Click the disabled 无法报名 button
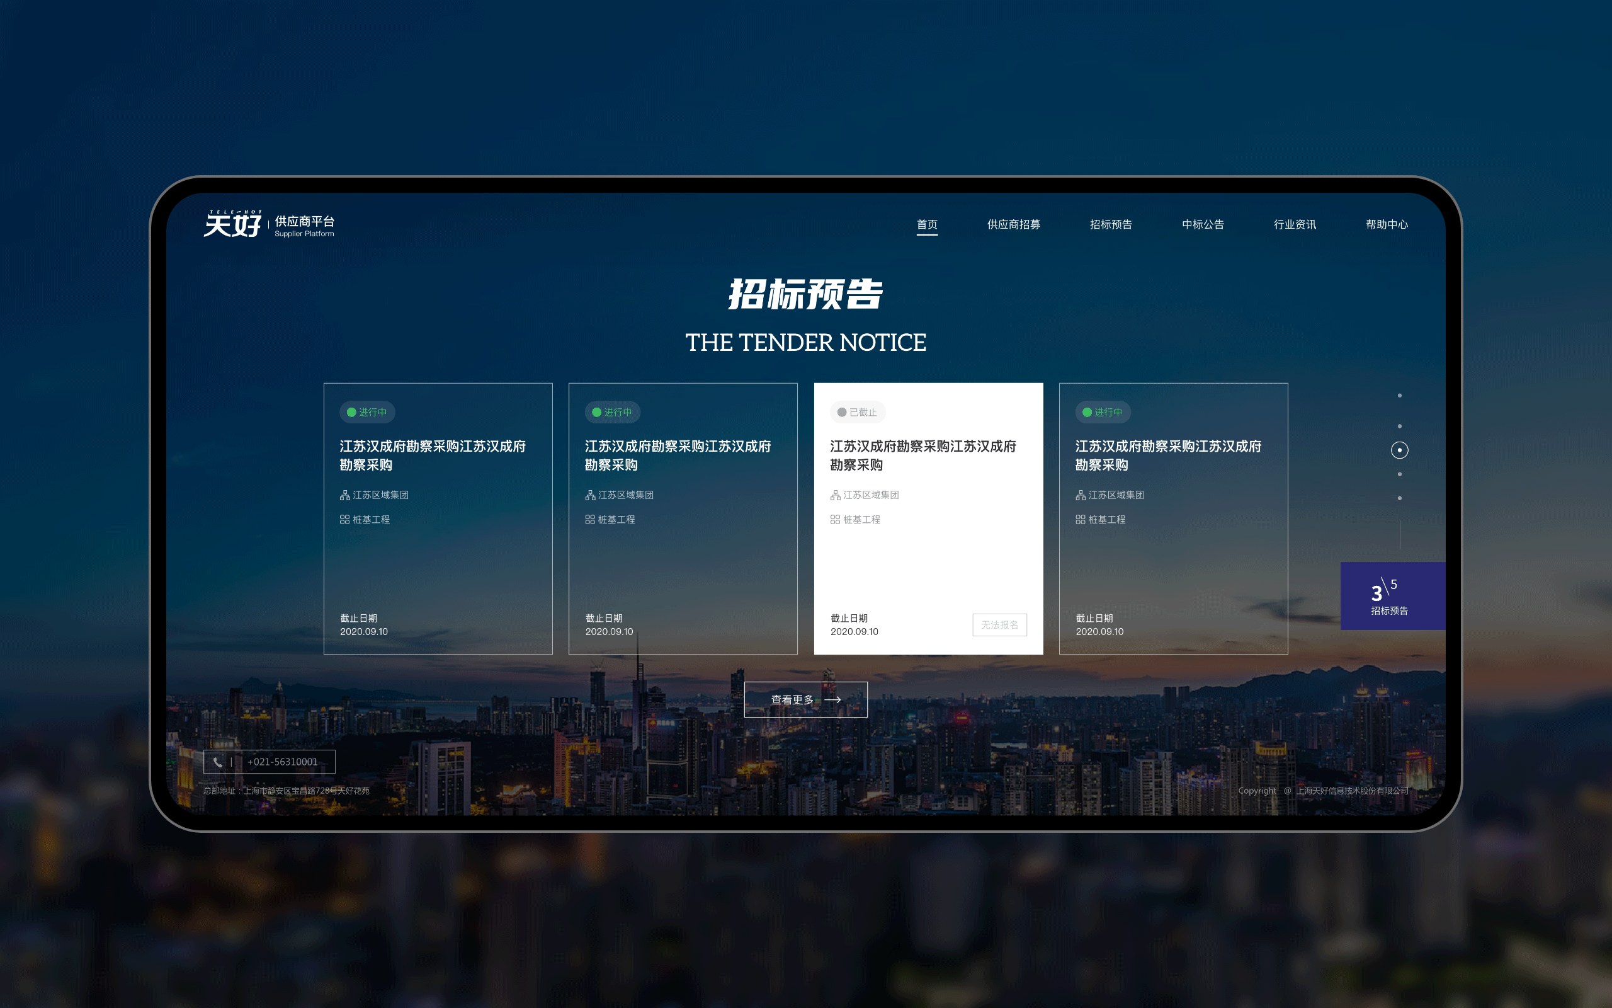Image resolution: width=1612 pixels, height=1008 pixels. tap(999, 625)
